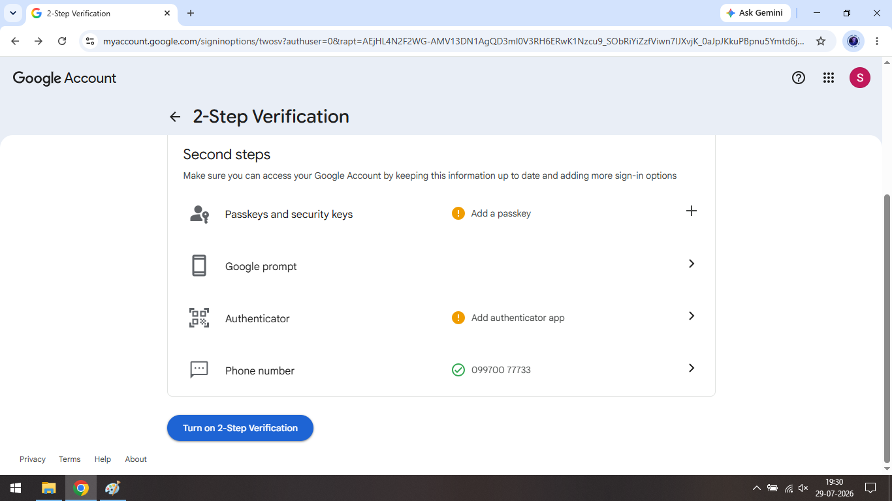The image size is (892, 501).
Task: Click the 'Add a passkey' text
Action: coord(501,213)
